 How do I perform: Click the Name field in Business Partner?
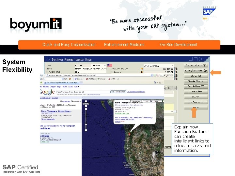(x=91, y=69)
